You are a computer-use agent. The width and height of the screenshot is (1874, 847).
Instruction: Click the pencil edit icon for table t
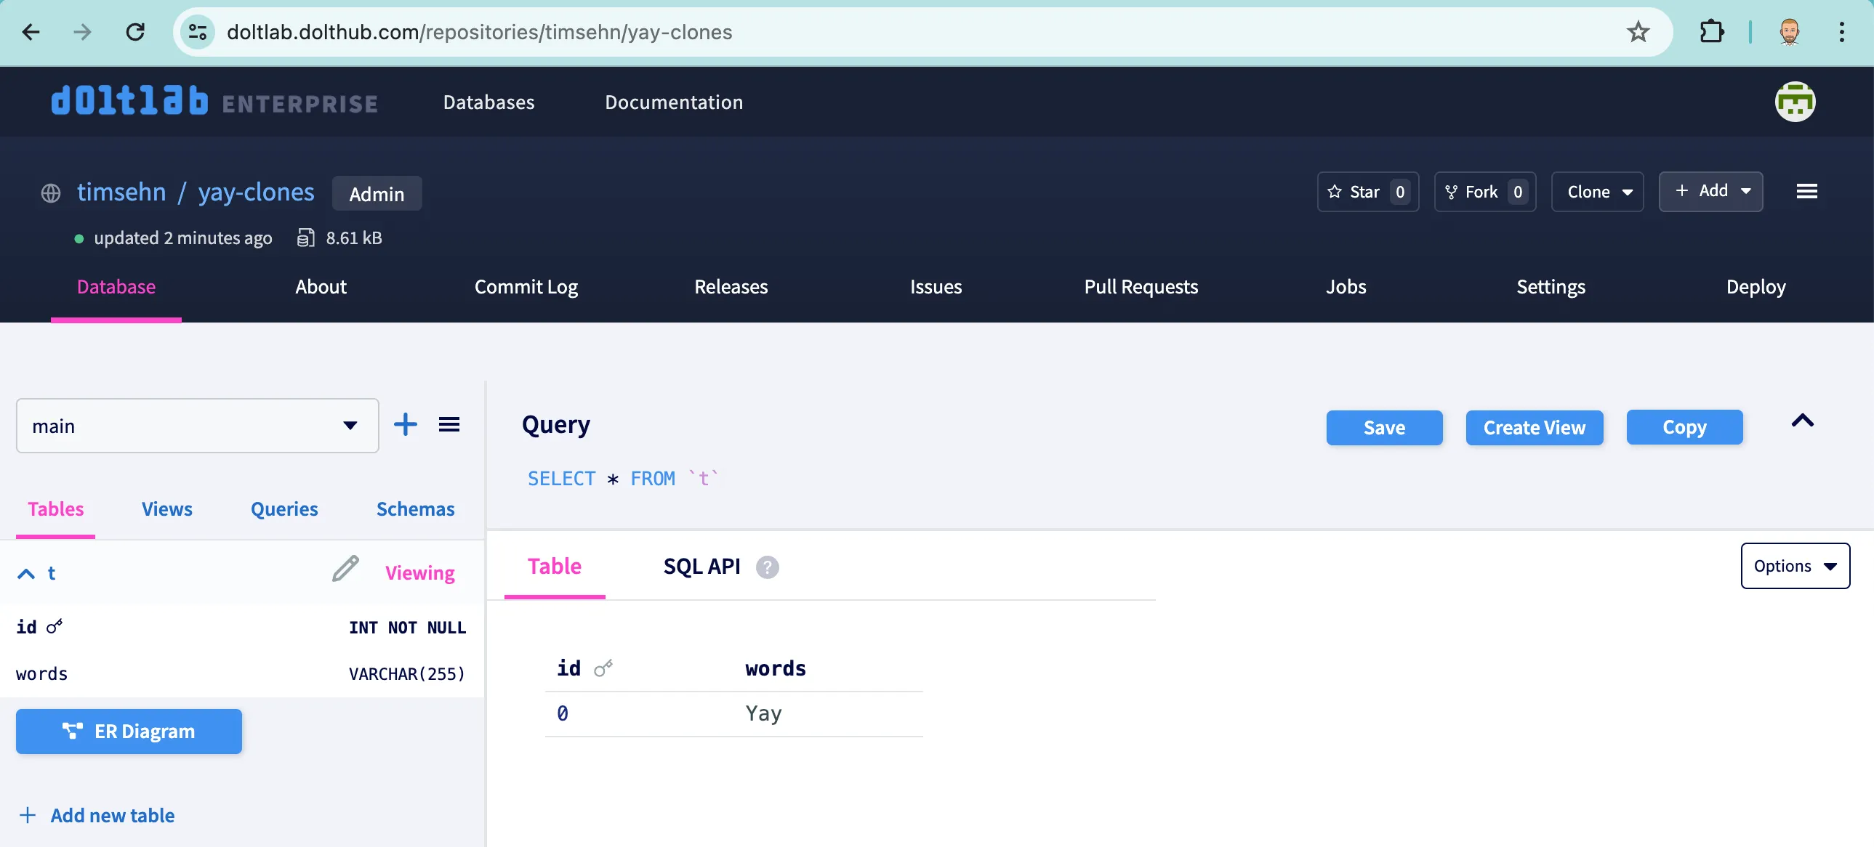tap(344, 570)
